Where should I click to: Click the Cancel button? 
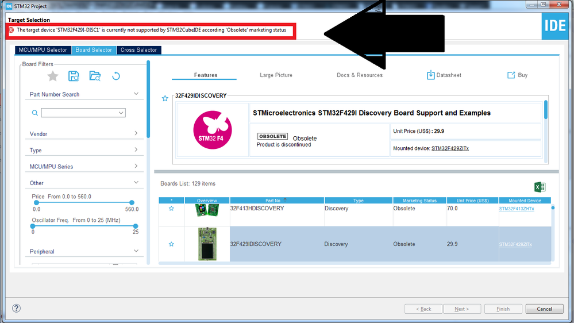[544, 309]
